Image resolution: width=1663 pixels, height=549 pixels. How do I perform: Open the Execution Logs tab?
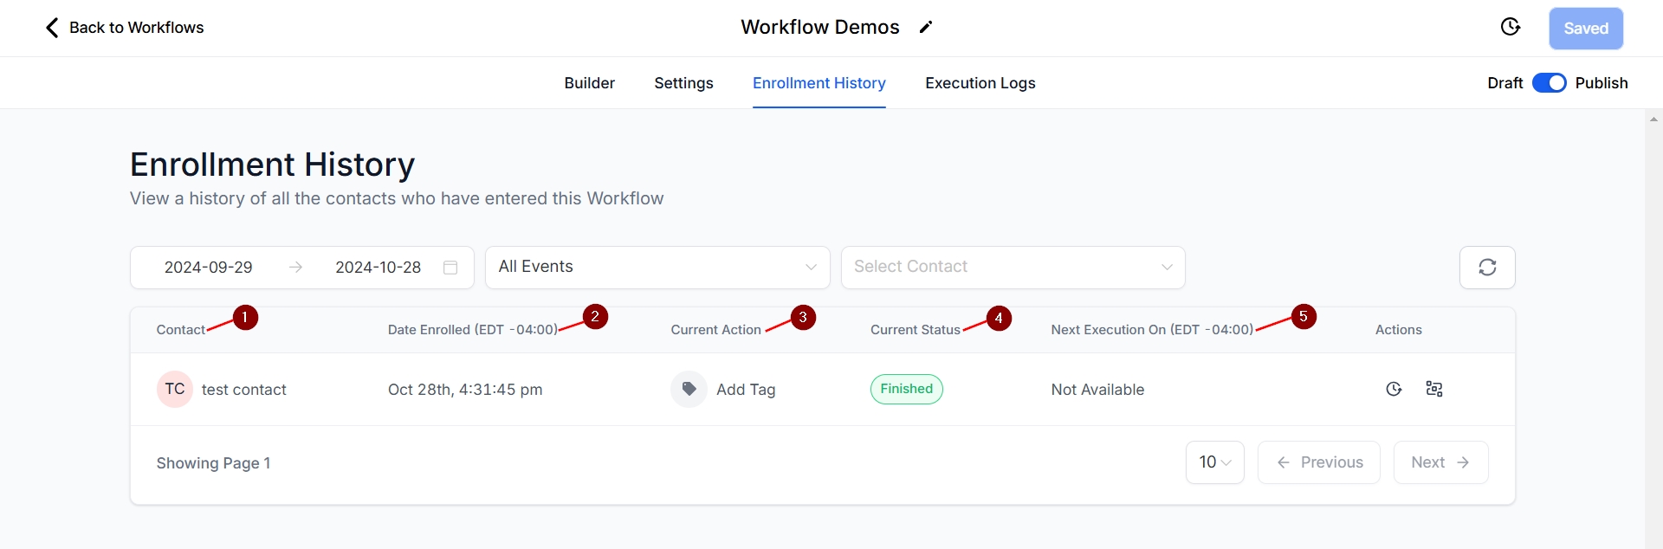point(980,83)
